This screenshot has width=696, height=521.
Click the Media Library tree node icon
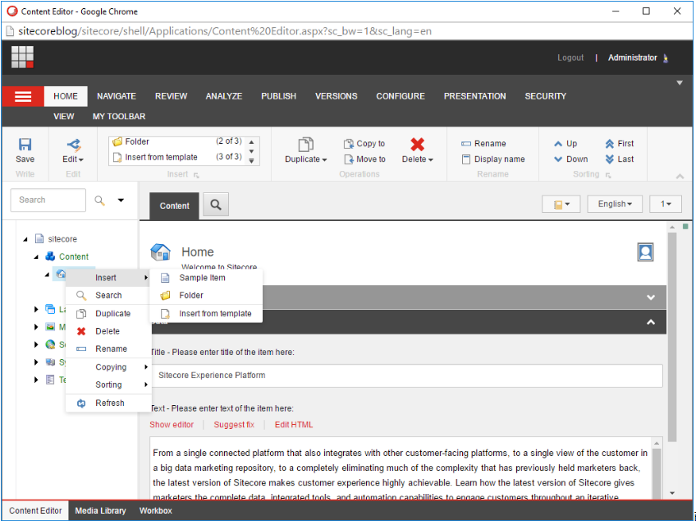click(x=50, y=327)
